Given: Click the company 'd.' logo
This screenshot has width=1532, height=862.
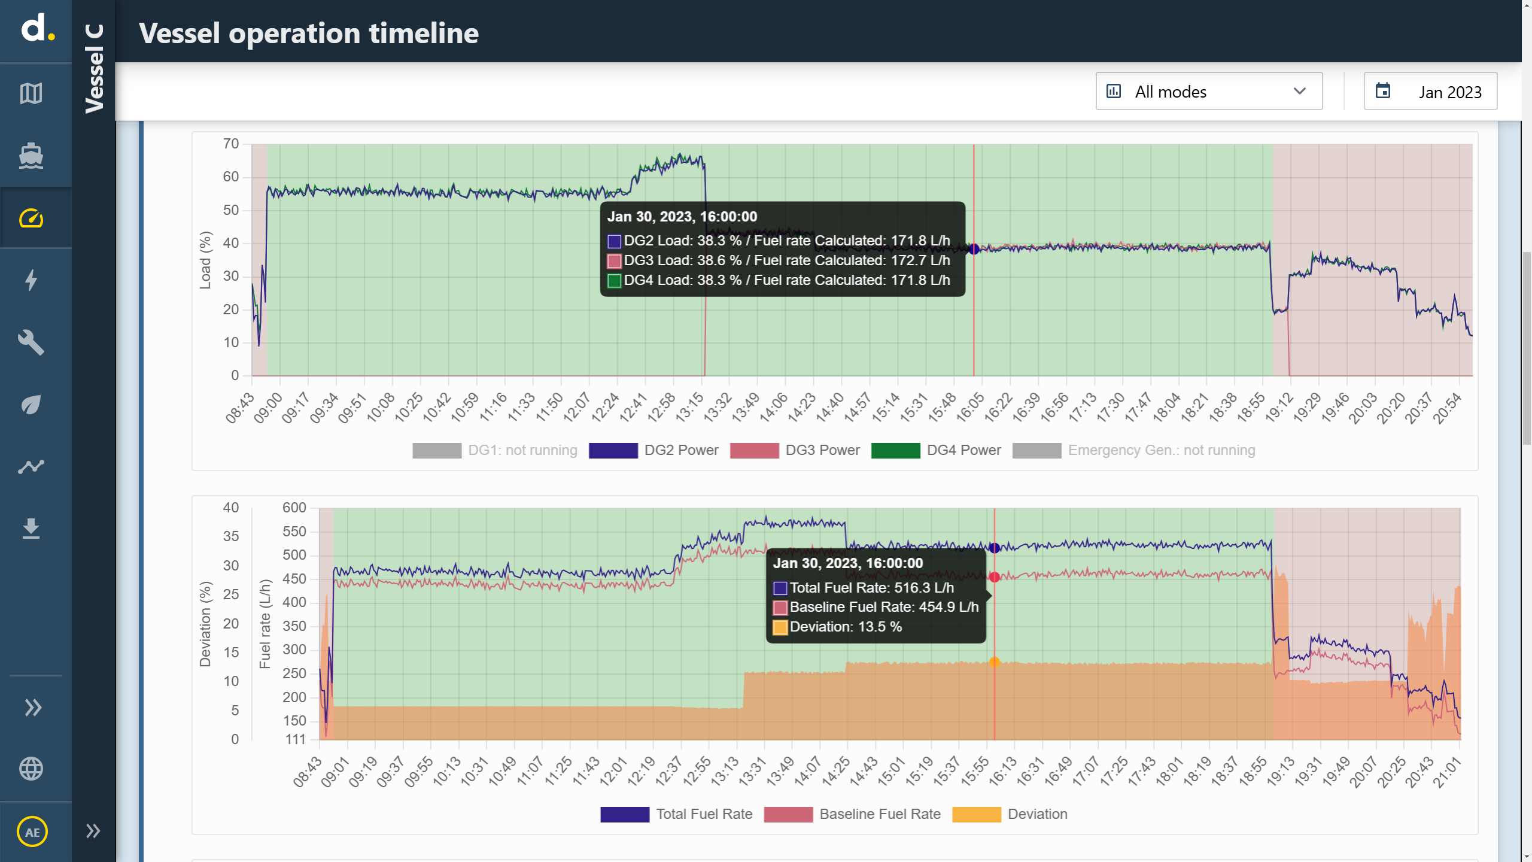Looking at the screenshot, I should (x=38, y=28).
